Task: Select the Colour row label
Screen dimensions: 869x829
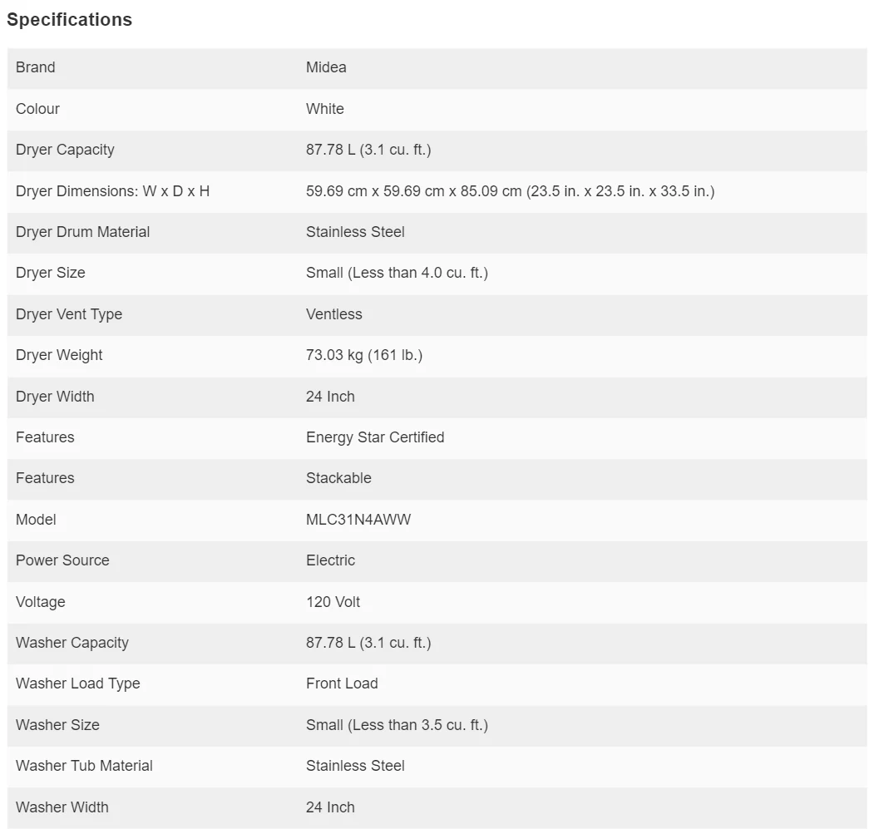Action: (37, 109)
